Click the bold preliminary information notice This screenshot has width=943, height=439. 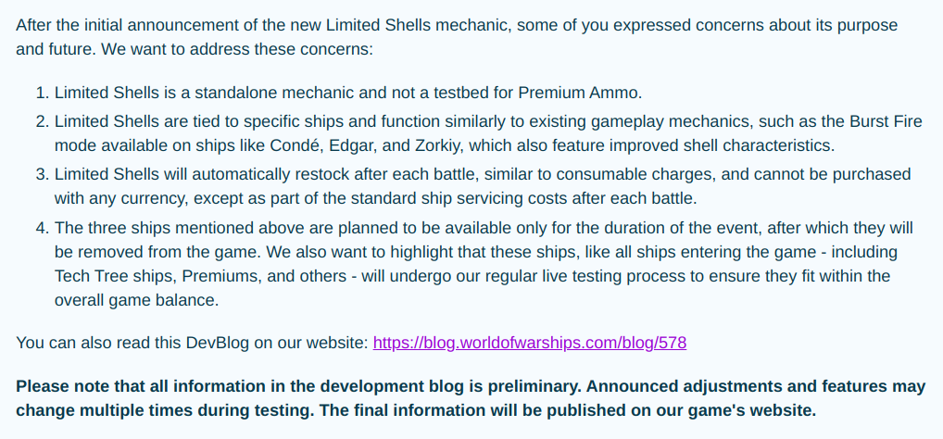click(x=471, y=398)
